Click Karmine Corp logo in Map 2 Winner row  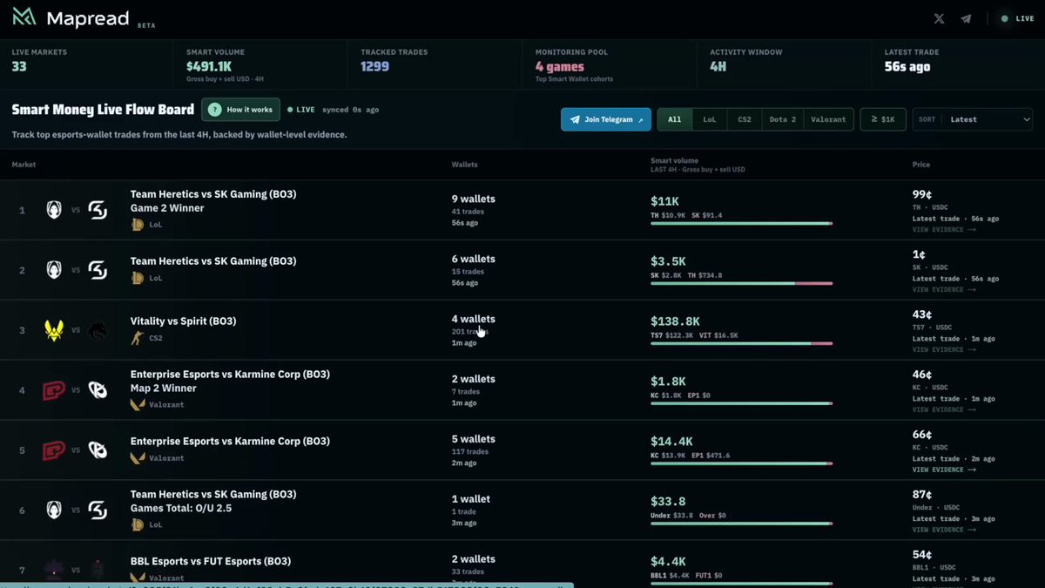98,390
